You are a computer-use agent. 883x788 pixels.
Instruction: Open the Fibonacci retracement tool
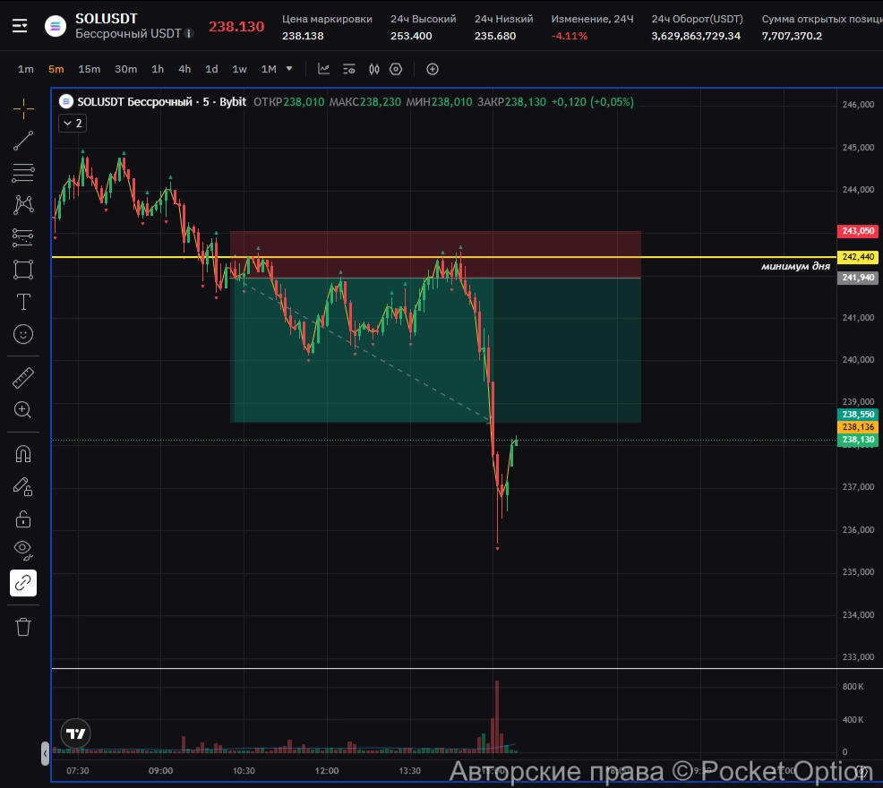(23, 172)
